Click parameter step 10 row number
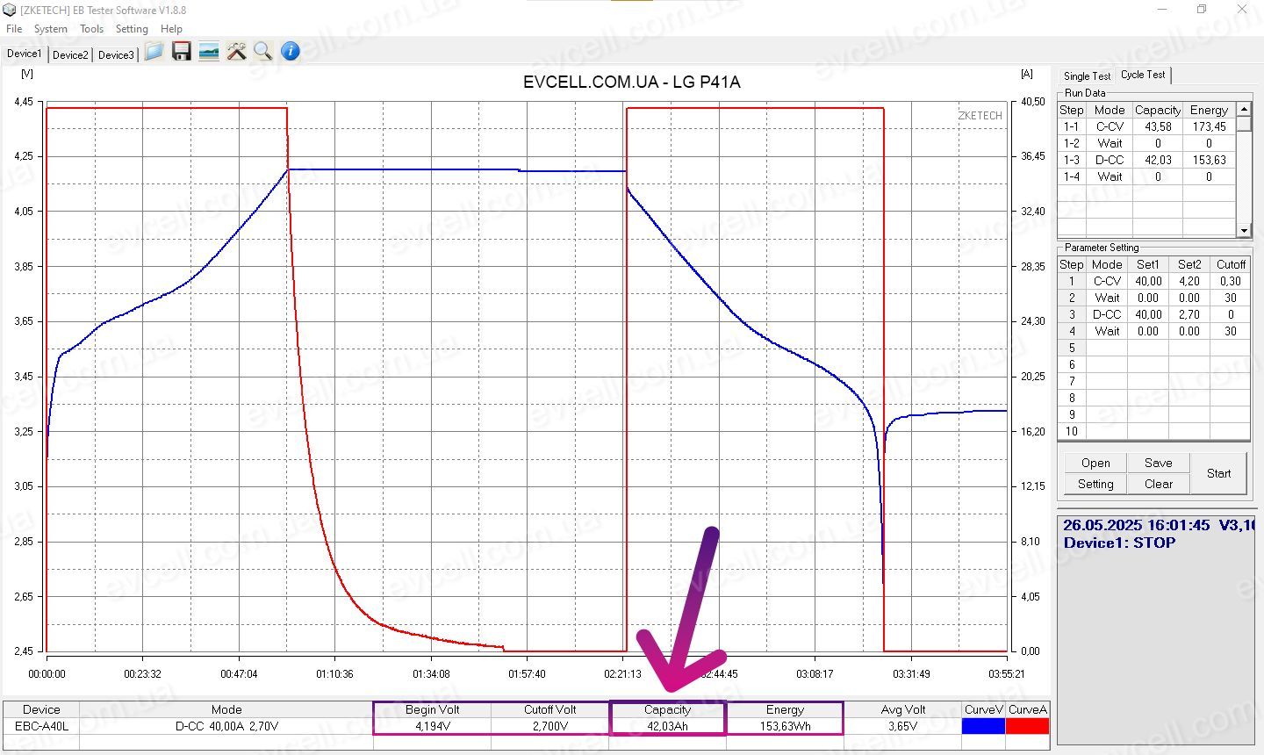 (1072, 431)
